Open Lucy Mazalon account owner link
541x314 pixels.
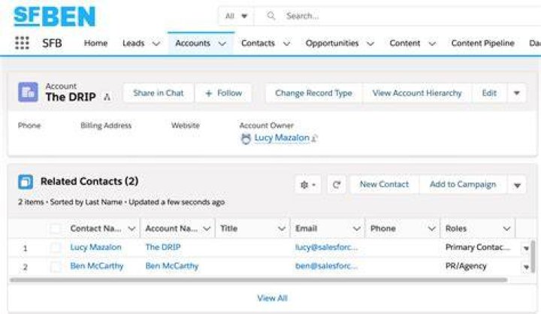point(282,137)
